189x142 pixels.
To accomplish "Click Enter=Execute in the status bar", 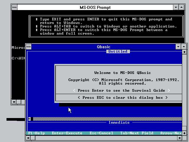I will click(67, 133).
